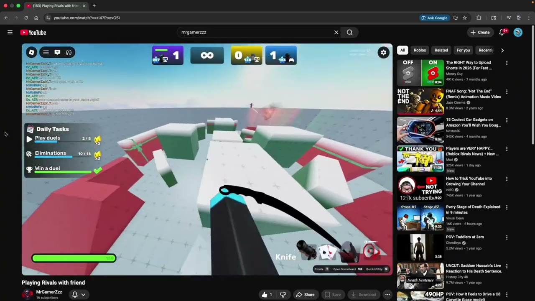
Task: Open the browser extensions puzzle icon
Action: (x=479, y=18)
